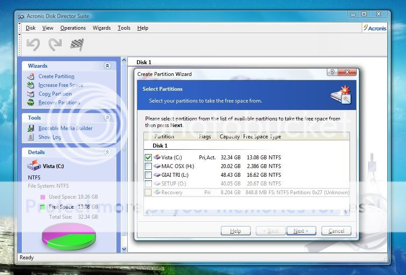Click the Create Partition wizard icon

[31, 76]
